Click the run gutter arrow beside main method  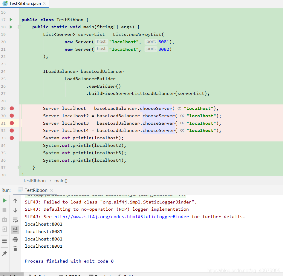(11, 27)
